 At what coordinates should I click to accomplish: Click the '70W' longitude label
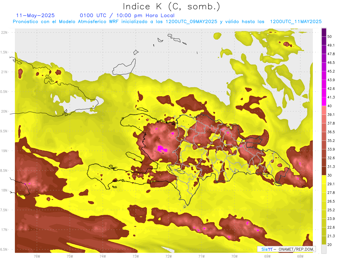coord(234,256)
